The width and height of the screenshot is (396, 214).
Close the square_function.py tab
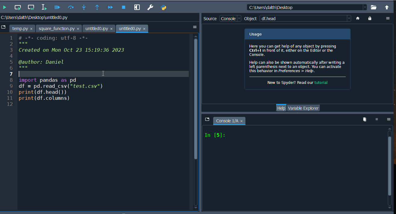(78, 29)
